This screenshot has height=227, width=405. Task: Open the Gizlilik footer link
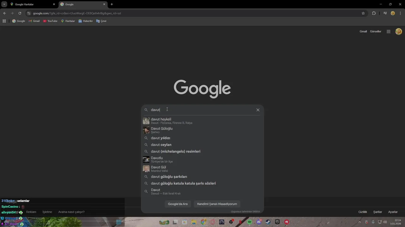363,212
